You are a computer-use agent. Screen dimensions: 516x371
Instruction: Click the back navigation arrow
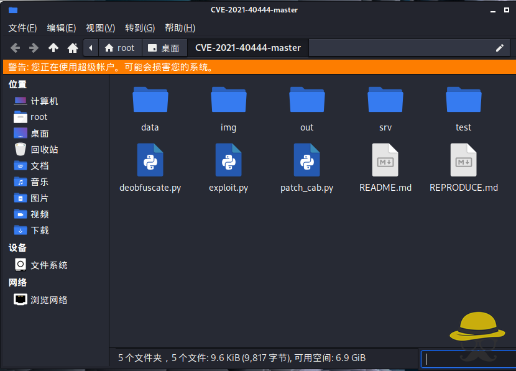[14, 47]
